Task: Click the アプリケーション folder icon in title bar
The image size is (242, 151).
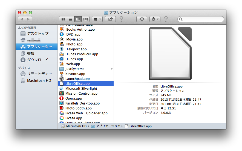Action: tap(106, 13)
